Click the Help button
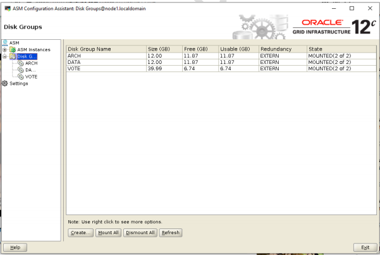The width and height of the screenshot is (380, 255). tap(15, 247)
